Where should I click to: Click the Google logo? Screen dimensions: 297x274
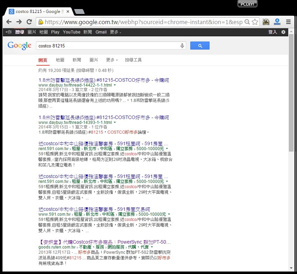tap(20, 46)
